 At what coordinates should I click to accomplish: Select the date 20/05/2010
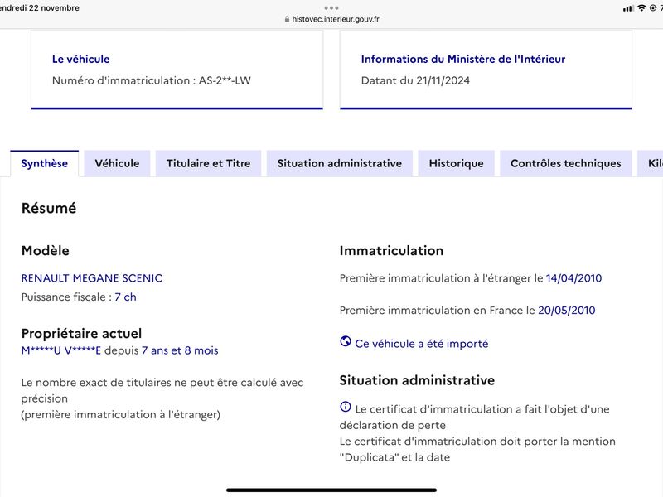(x=567, y=310)
